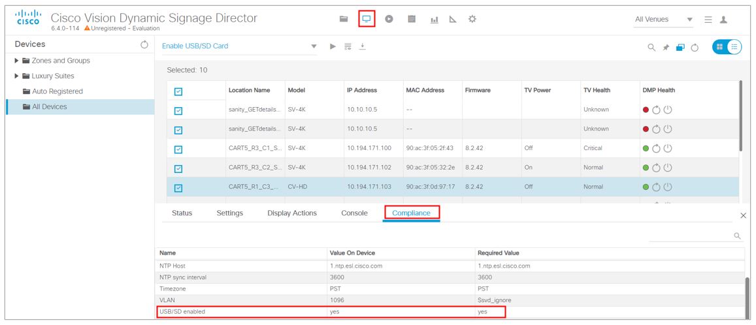Sort by the TV Health column header

point(597,90)
